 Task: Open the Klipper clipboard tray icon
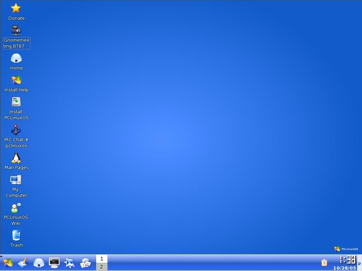[x=325, y=263]
